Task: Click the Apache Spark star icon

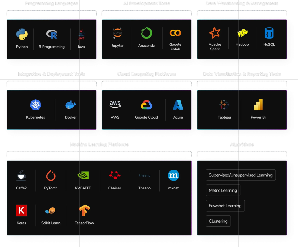Action: 215,33
